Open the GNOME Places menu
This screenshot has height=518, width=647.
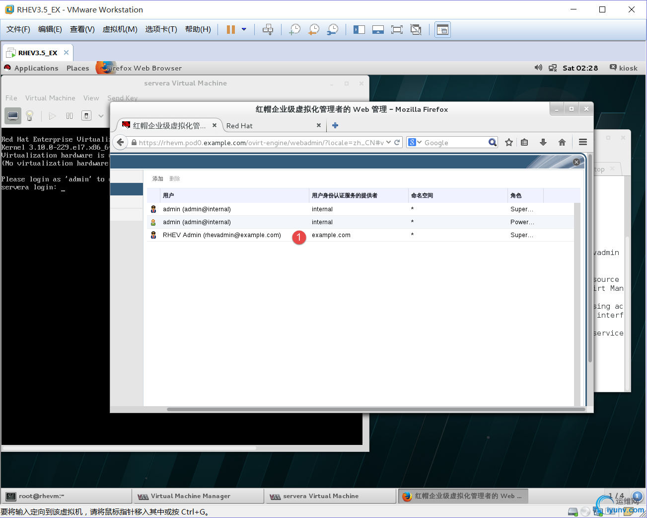coord(78,68)
